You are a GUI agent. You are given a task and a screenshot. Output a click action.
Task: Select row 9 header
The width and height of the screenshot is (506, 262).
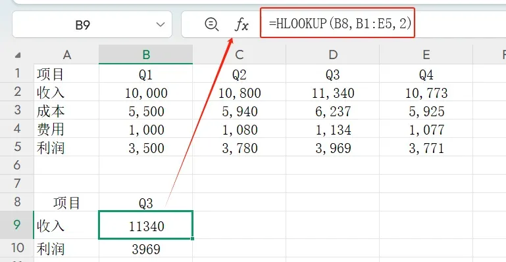pyautogui.click(x=17, y=225)
